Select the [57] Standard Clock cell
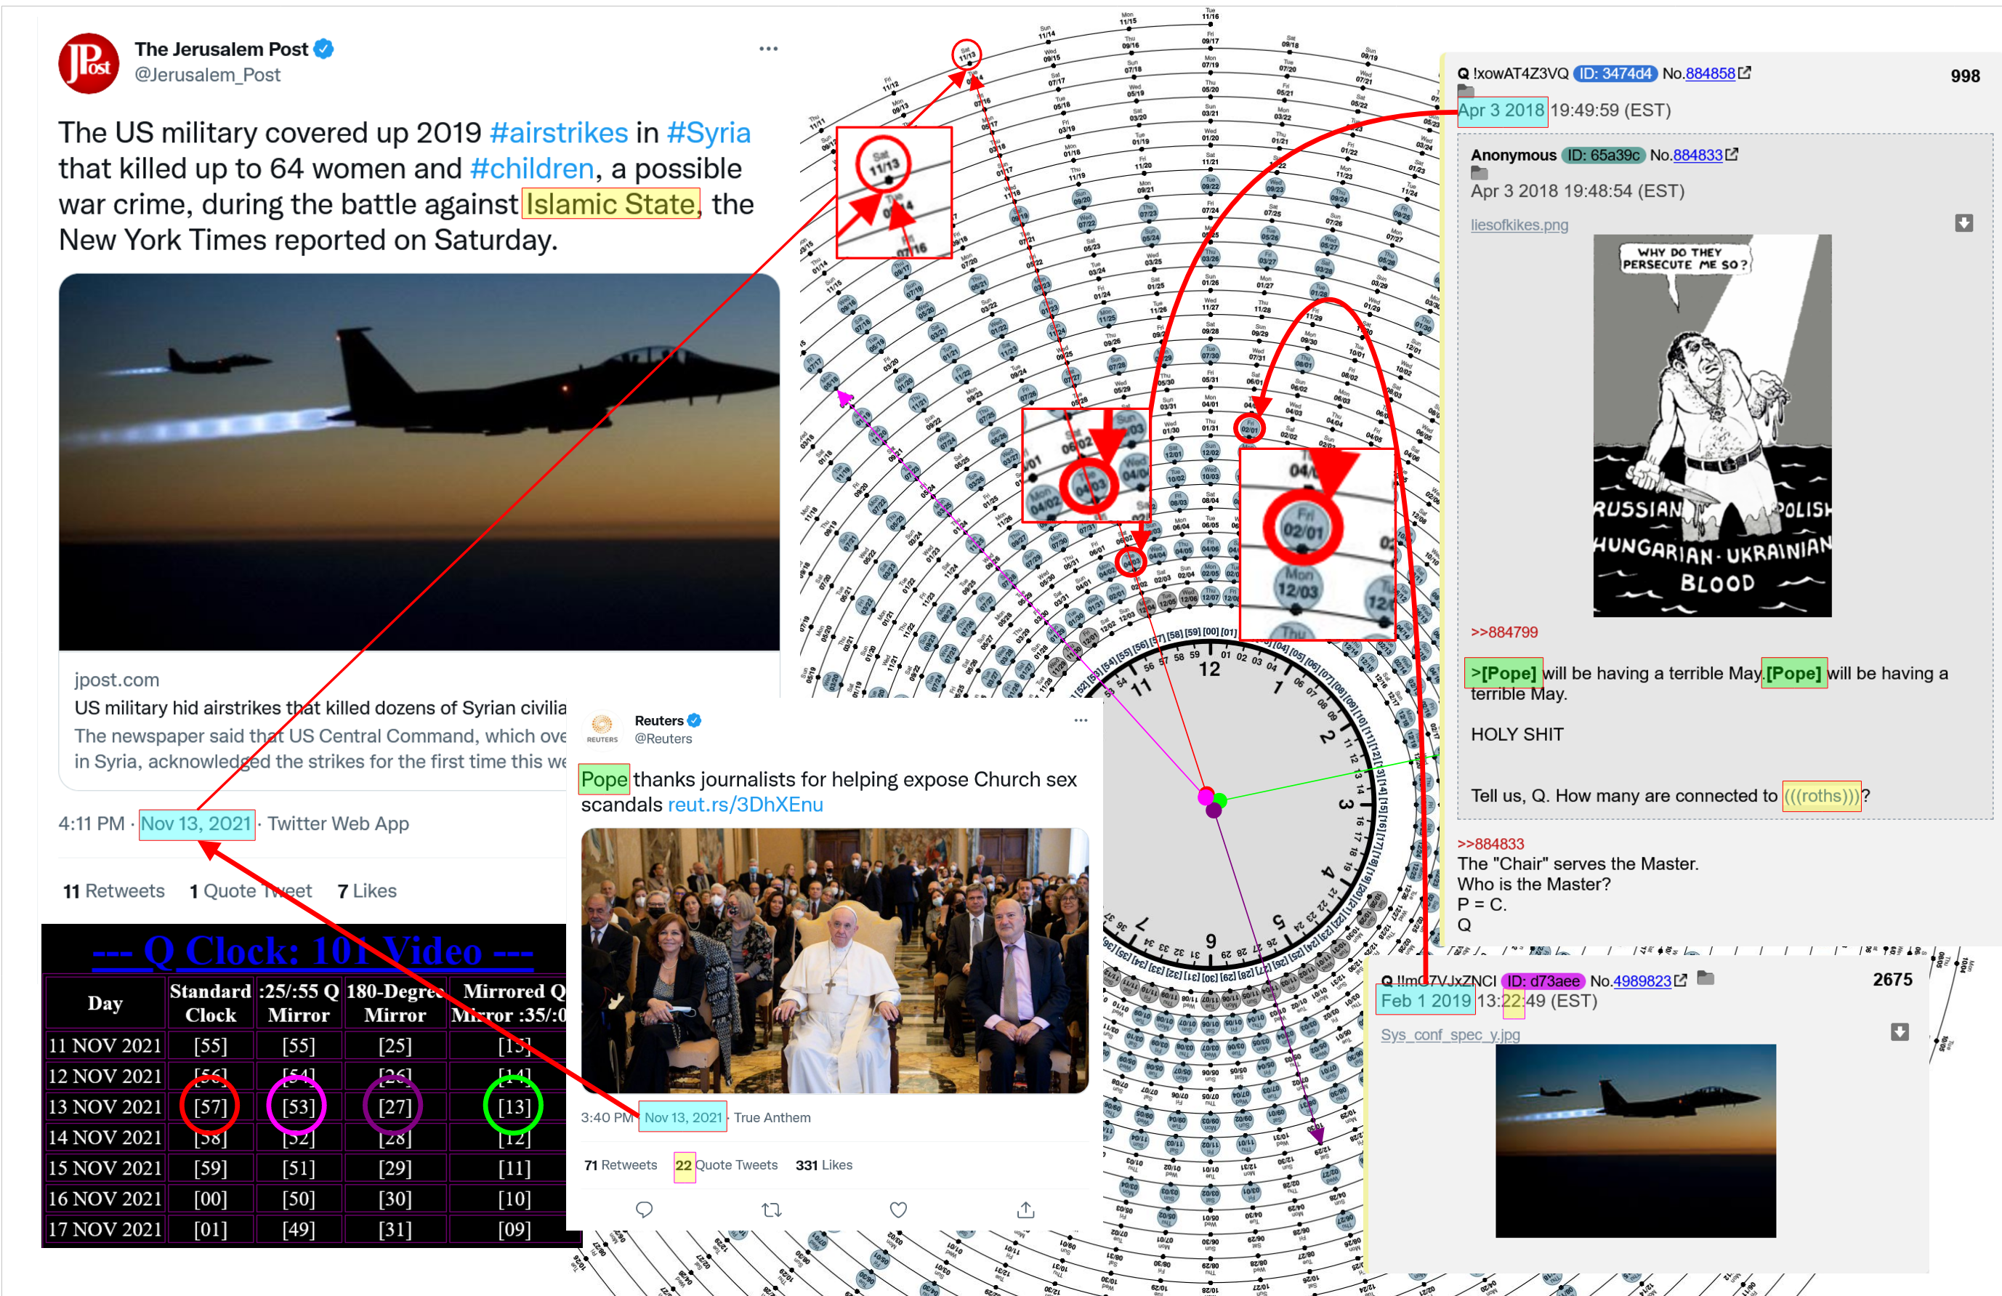Screen dimensions: 2002x1296 210,1106
